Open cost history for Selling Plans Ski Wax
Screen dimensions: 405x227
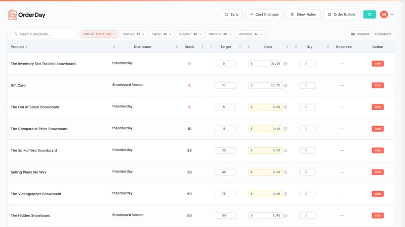click(x=286, y=172)
